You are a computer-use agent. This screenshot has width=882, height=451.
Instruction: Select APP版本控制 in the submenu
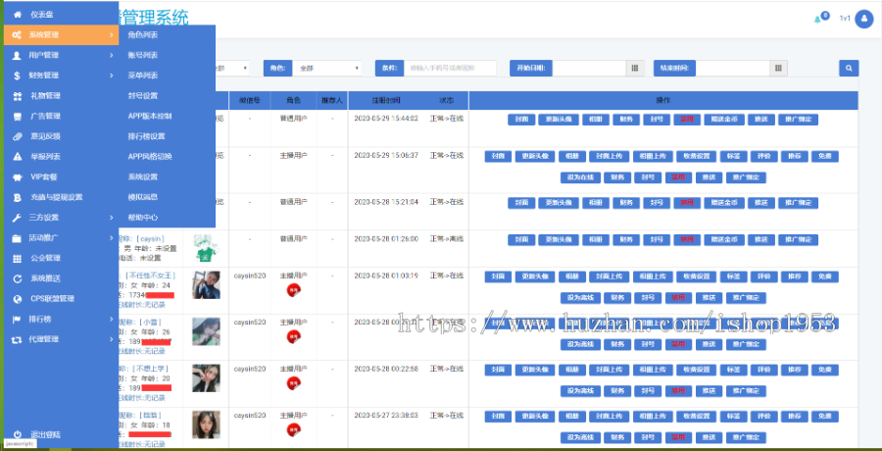point(149,116)
